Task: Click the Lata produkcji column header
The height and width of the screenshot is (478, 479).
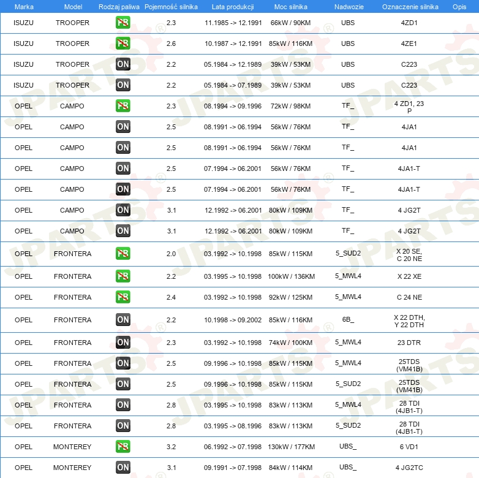Action: [x=233, y=7]
